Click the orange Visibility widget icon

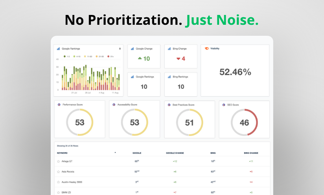(x=207, y=48)
